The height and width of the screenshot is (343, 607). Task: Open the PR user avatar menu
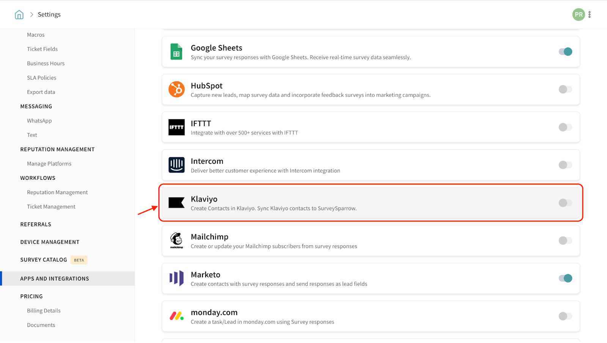(x=578, y=15)
